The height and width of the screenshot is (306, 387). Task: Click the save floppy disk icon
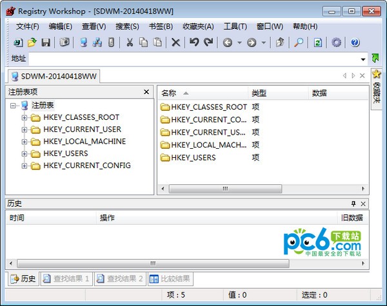[46, 43]
